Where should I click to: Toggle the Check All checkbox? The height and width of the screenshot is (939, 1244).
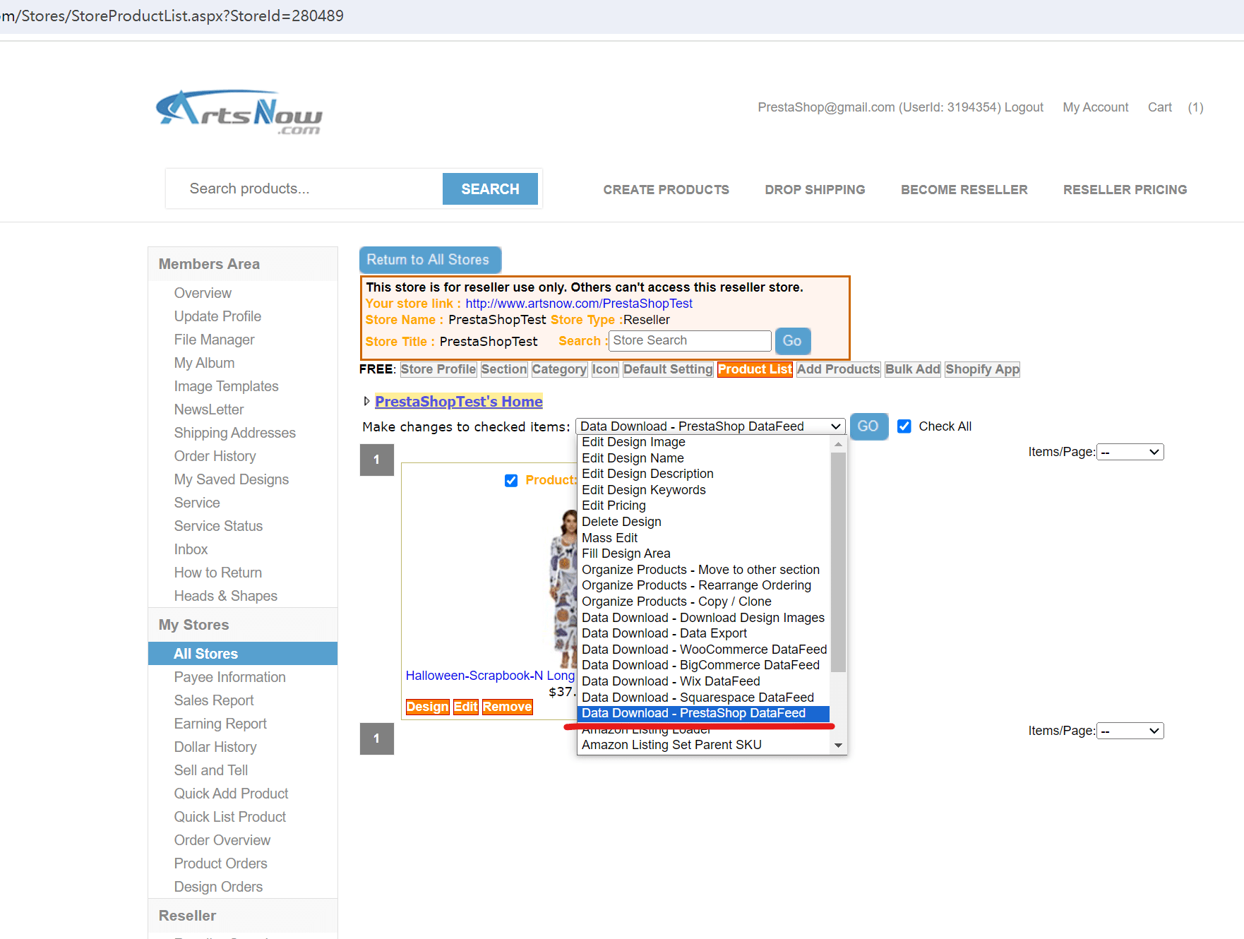point(904,426)
